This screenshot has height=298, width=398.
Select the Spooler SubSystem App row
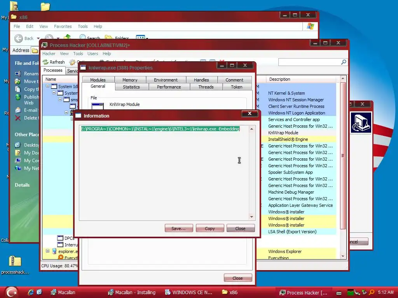pyautogui.click(x=290, y=172)
